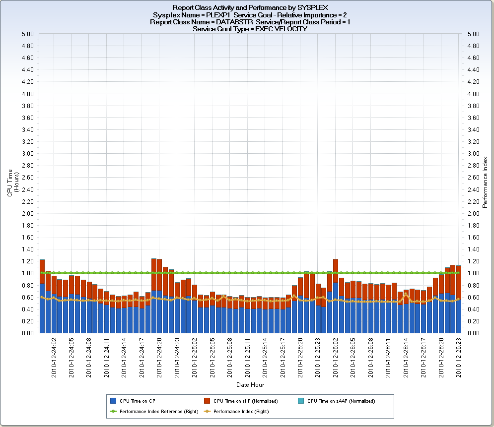Click the x-axis label 2010-12-24:17
This screenshot has width=494, height=427.
click(142, 358)
